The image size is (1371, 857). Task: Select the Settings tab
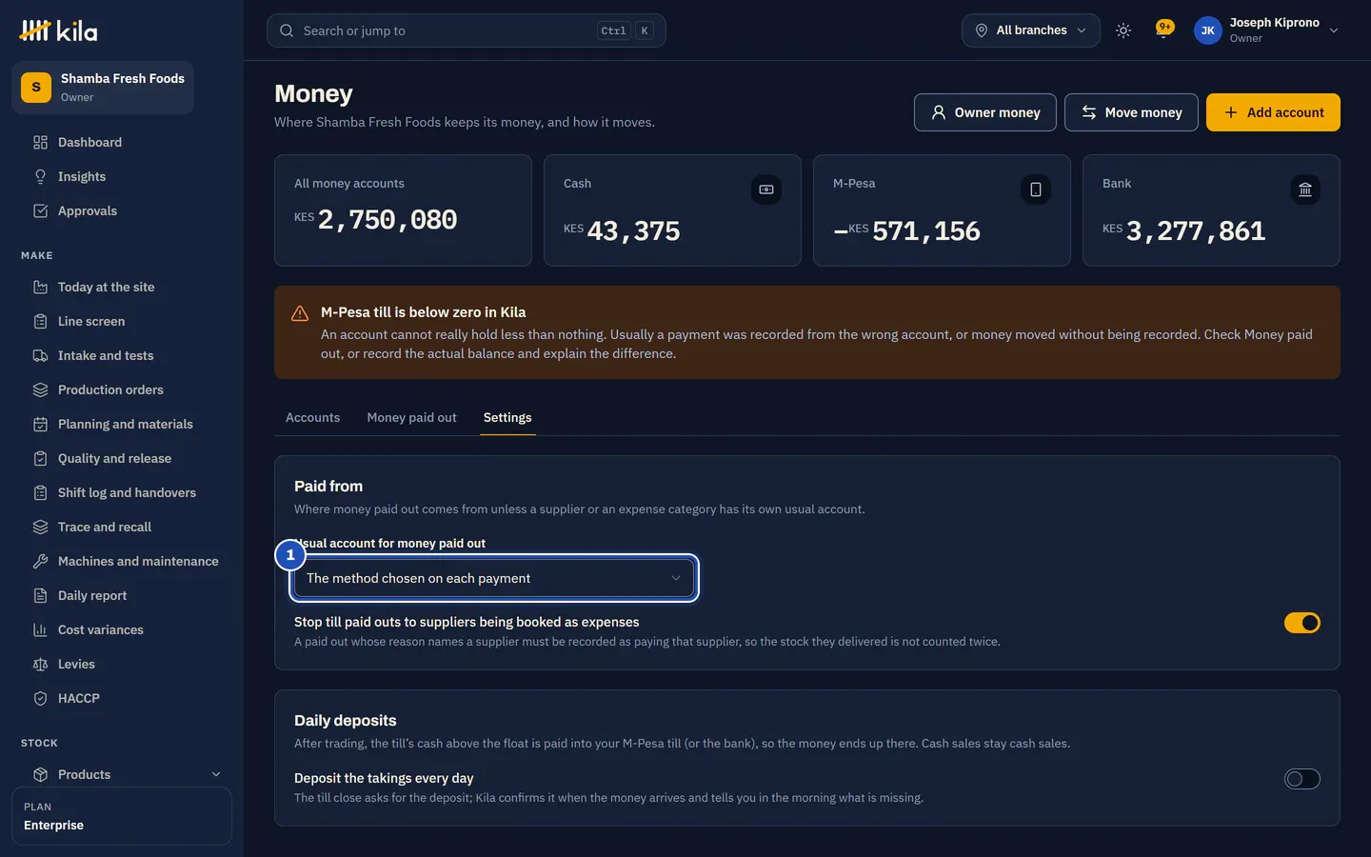(x=507, y=417)
